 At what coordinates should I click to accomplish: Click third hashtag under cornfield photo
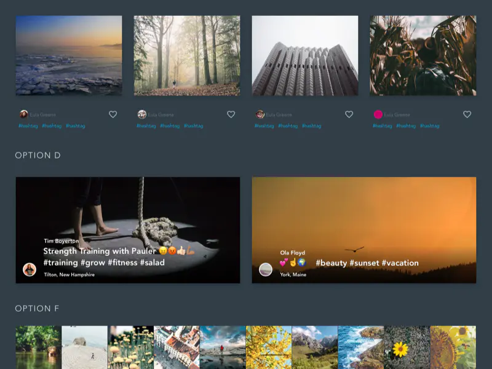click(429, 126)
